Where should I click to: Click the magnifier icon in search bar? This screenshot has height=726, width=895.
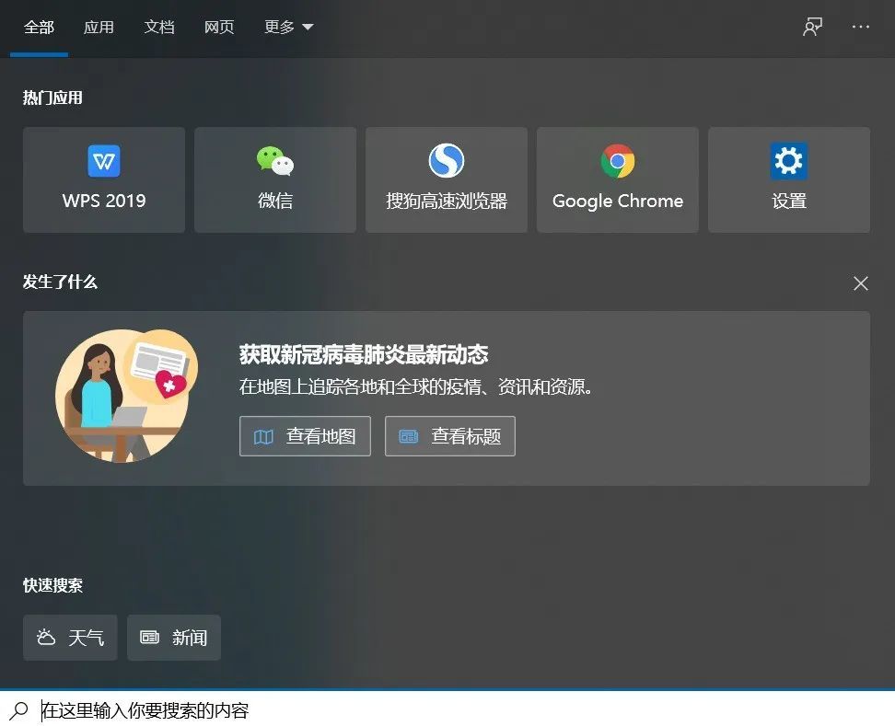[x=18, y=710]
